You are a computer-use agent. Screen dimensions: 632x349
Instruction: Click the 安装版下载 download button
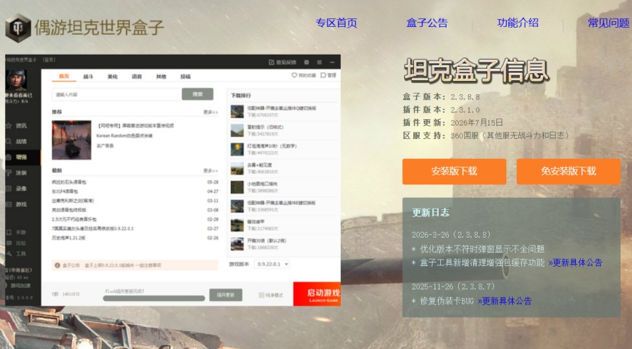pos(454,172)
